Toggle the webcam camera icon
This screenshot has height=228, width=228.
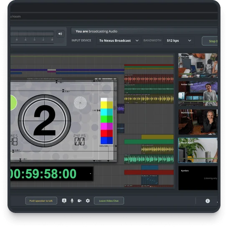pos(79,201)
